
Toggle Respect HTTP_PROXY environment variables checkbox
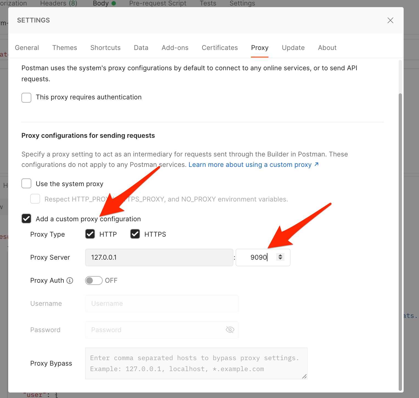click(35, 199)
